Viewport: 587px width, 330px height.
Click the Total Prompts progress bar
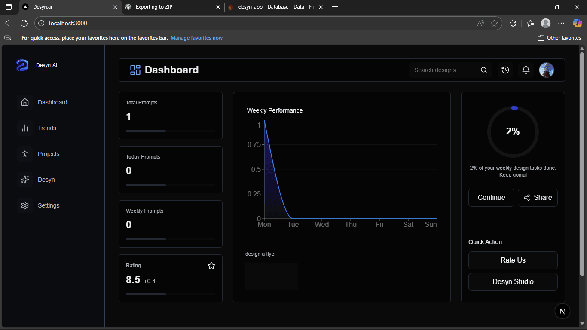point(171,131)
